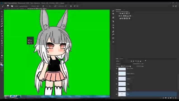Select the Move tool
The image size is (179, 101).
click(2, 12)
